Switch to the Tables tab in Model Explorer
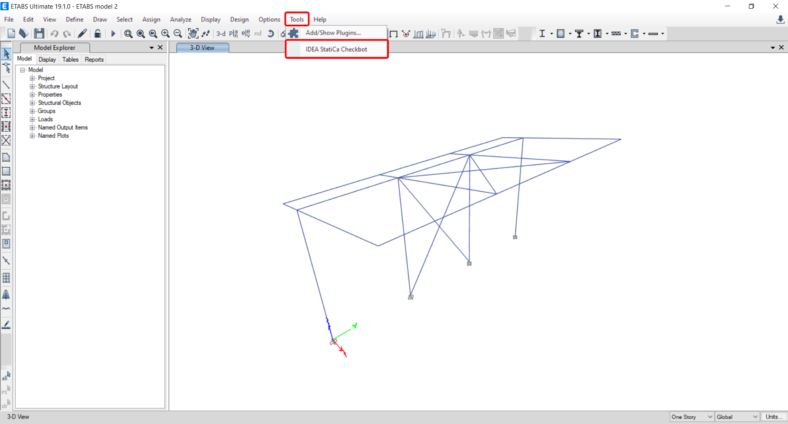This screenshot has width=788, height=424. [x=70, y=59]
